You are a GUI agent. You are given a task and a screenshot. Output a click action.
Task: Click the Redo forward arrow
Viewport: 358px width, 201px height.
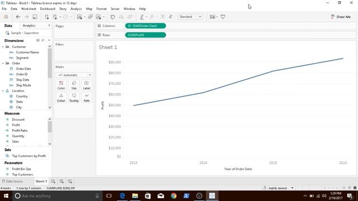coord(26,17)
